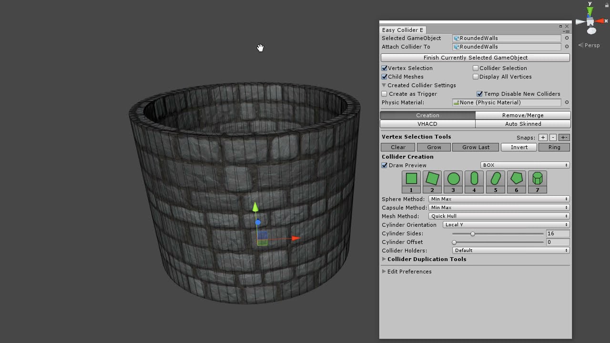
Task: Click the Grow button
Action: click(x=434, y=147)
